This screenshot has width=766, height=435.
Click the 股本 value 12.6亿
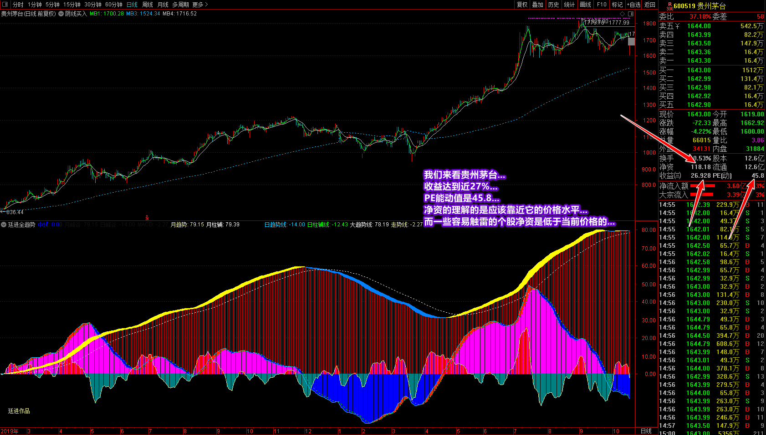point(754,158)
